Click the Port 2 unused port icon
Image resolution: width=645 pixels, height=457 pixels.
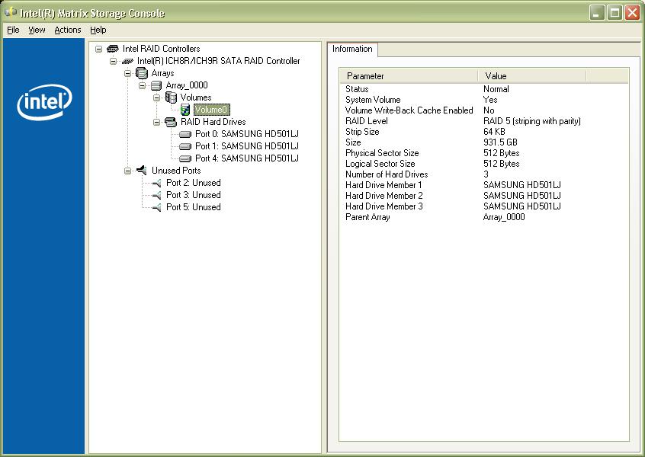click(x=156, y=183)
